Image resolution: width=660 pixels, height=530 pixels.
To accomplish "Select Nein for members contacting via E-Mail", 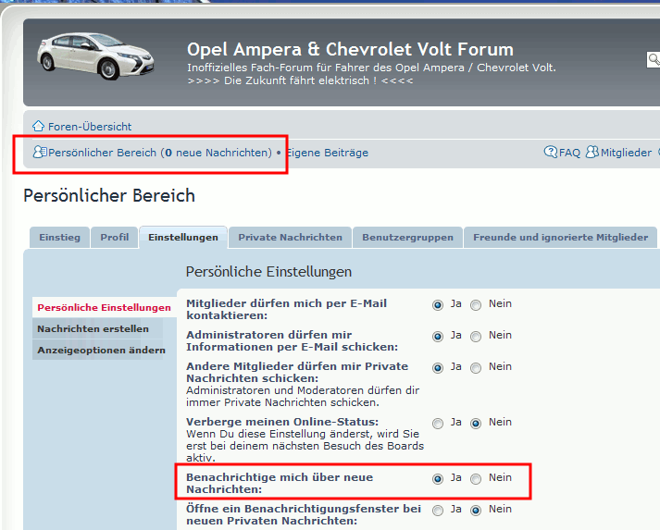I will [x=476, y=305].
